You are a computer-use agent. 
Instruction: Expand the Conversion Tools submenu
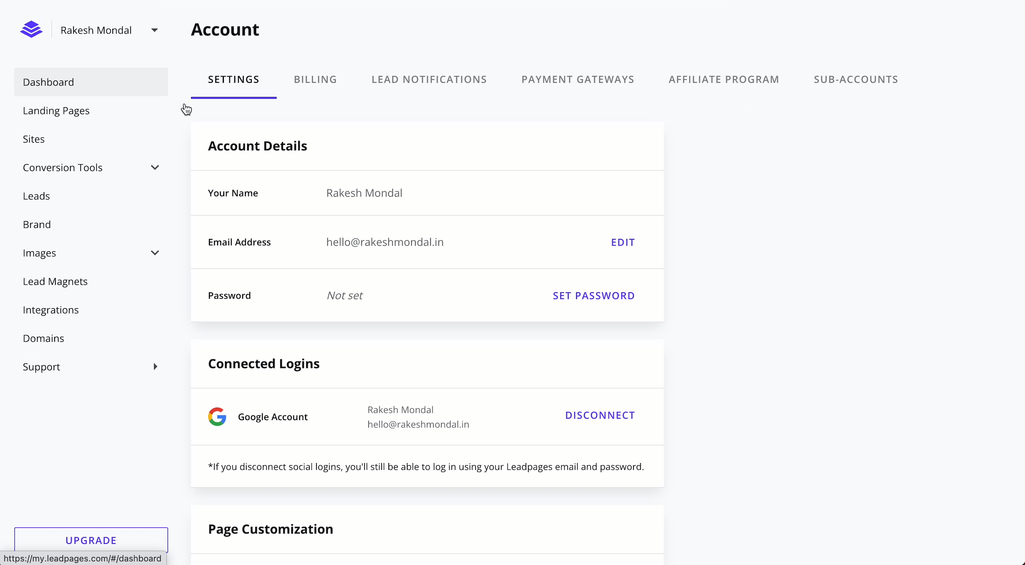click(x=155, y=168)
